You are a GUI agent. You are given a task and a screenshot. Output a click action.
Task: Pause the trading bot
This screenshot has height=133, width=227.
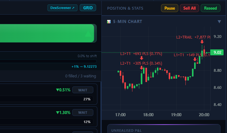click(x=170, y=8)
